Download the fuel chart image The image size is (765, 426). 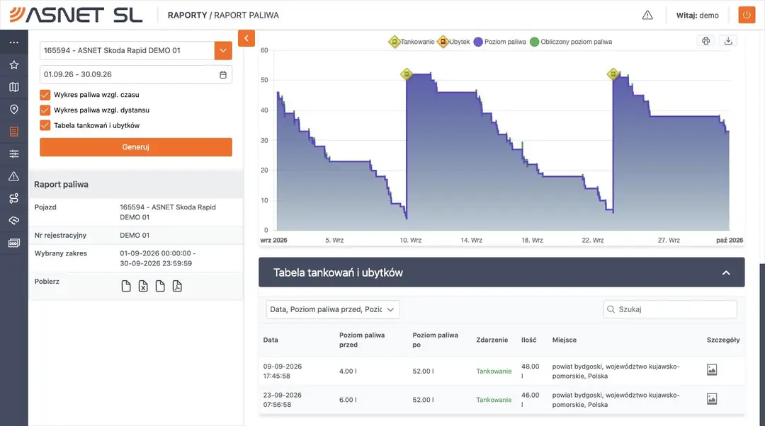(728, 41)
